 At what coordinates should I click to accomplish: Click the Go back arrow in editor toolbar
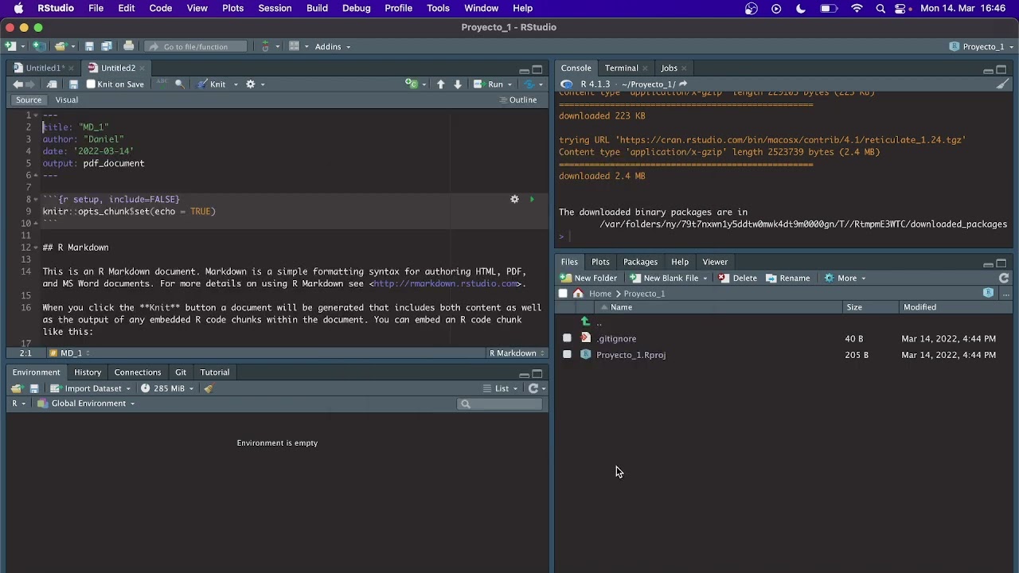click(x=18, y=84)
